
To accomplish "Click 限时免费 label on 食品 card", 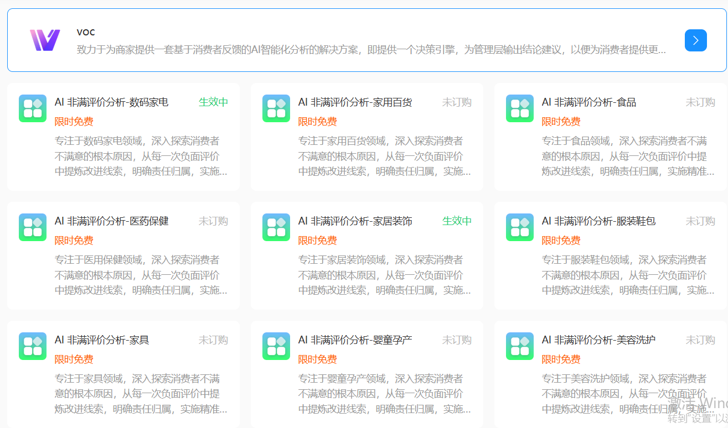I will click(x=561, y=122).
